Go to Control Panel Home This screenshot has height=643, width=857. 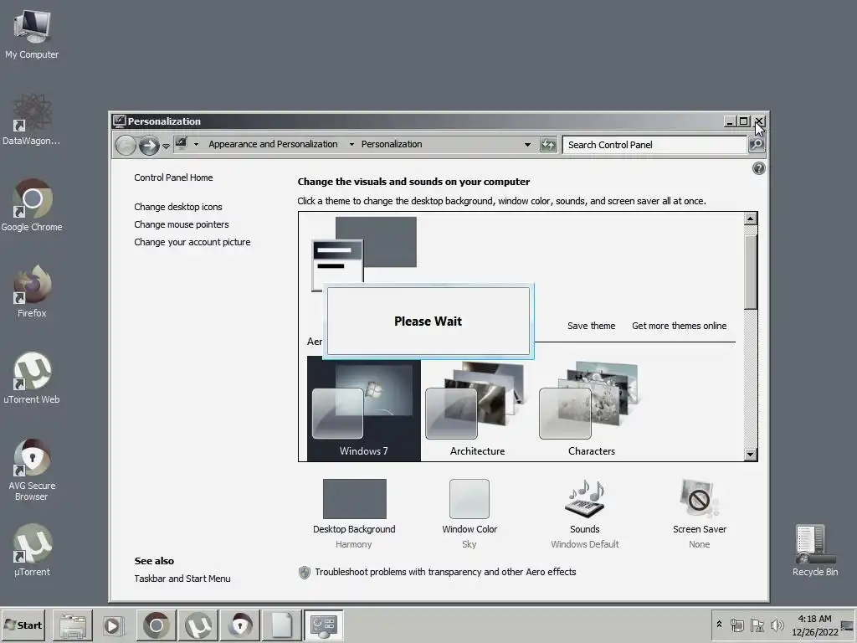click(173, 177)
